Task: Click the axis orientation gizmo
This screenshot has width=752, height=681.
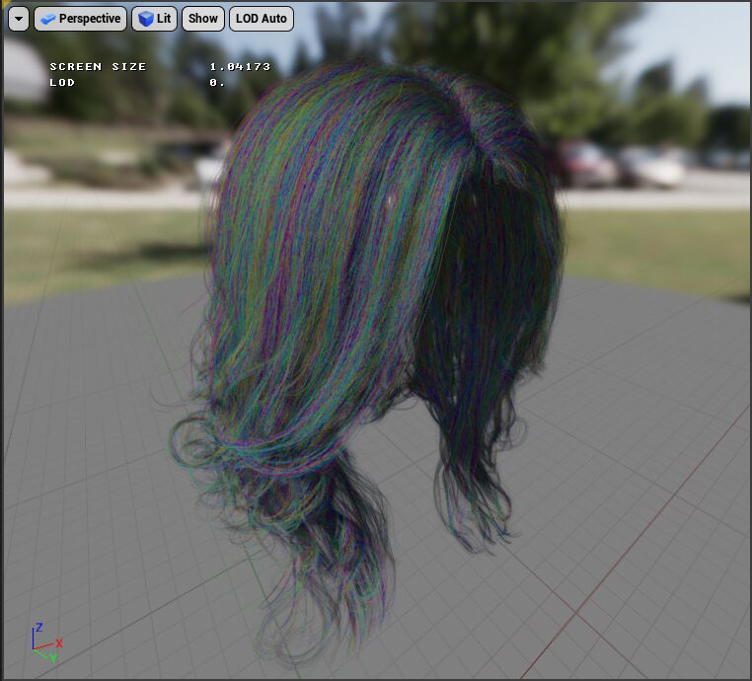Action: click(x=43, y=643)
